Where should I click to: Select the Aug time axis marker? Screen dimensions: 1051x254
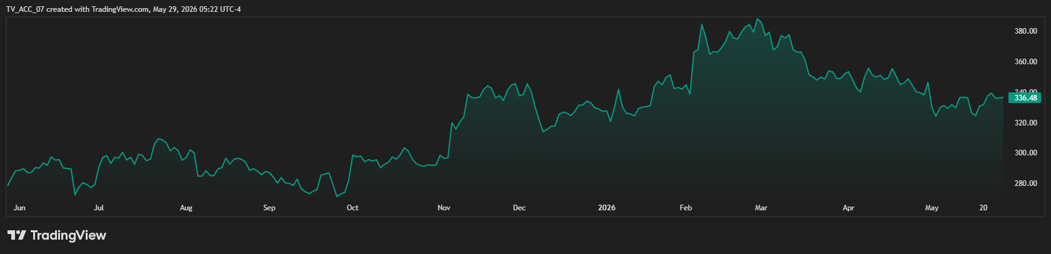click(186, 208)
